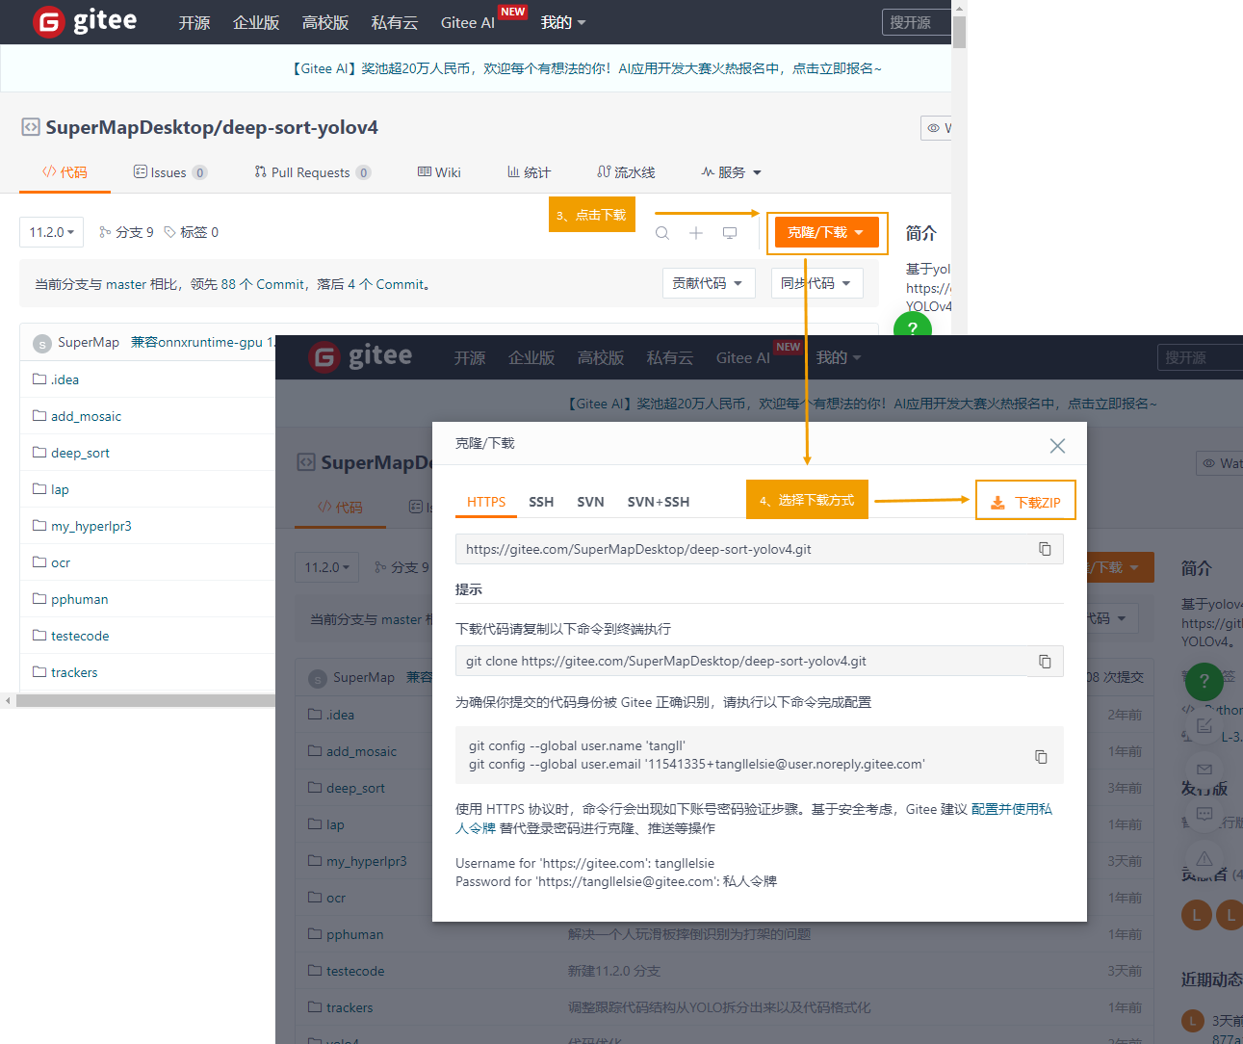
Task: Follow the 配置并使用私人令牌 link
Action: click(1011, 809)
